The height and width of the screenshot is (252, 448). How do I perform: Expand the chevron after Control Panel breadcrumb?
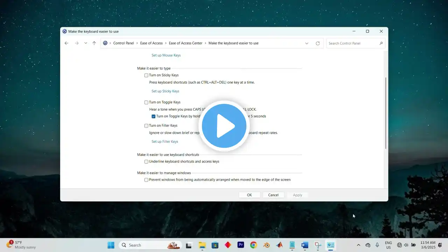(x=137, y=43)
